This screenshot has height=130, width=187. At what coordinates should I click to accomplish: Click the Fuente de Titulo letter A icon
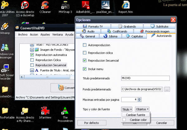pos(37,70)
